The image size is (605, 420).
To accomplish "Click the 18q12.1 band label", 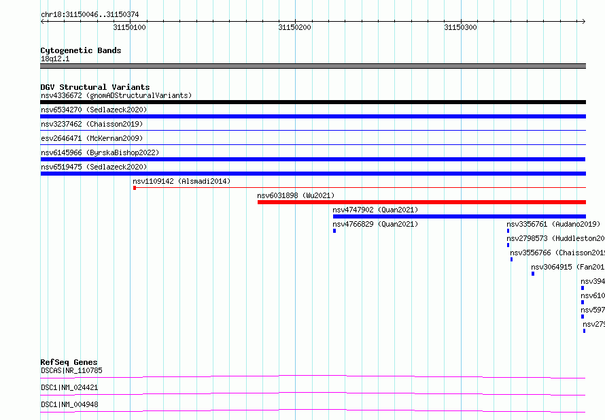I will click(x=55, y=59).
